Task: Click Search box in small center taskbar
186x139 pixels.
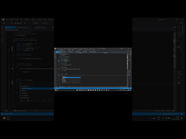Action: [83, 90]
